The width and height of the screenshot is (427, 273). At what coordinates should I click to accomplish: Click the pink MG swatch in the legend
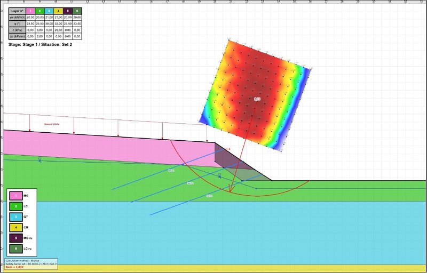[17, 196]
